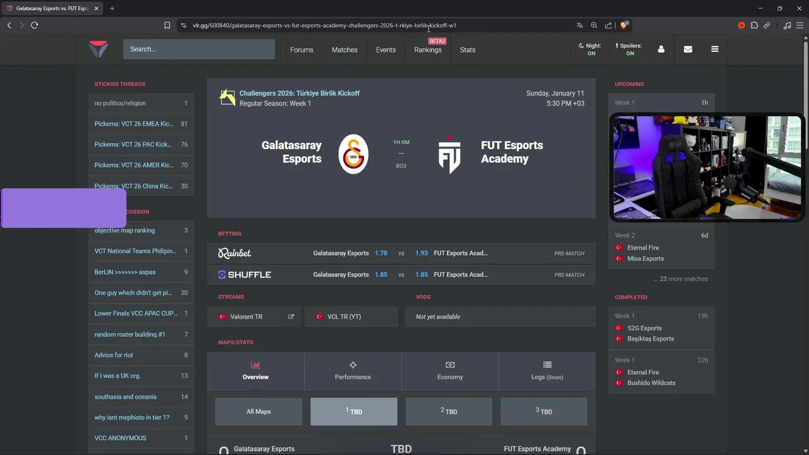Viewport: 809px width, 455px height.
Task: Open a new browser tab with plus
Action: pos(112,8)
